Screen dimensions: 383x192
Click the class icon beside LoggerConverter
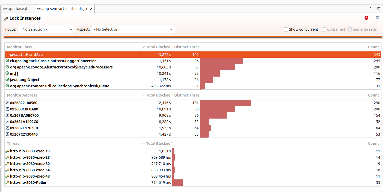pos(7,61)
